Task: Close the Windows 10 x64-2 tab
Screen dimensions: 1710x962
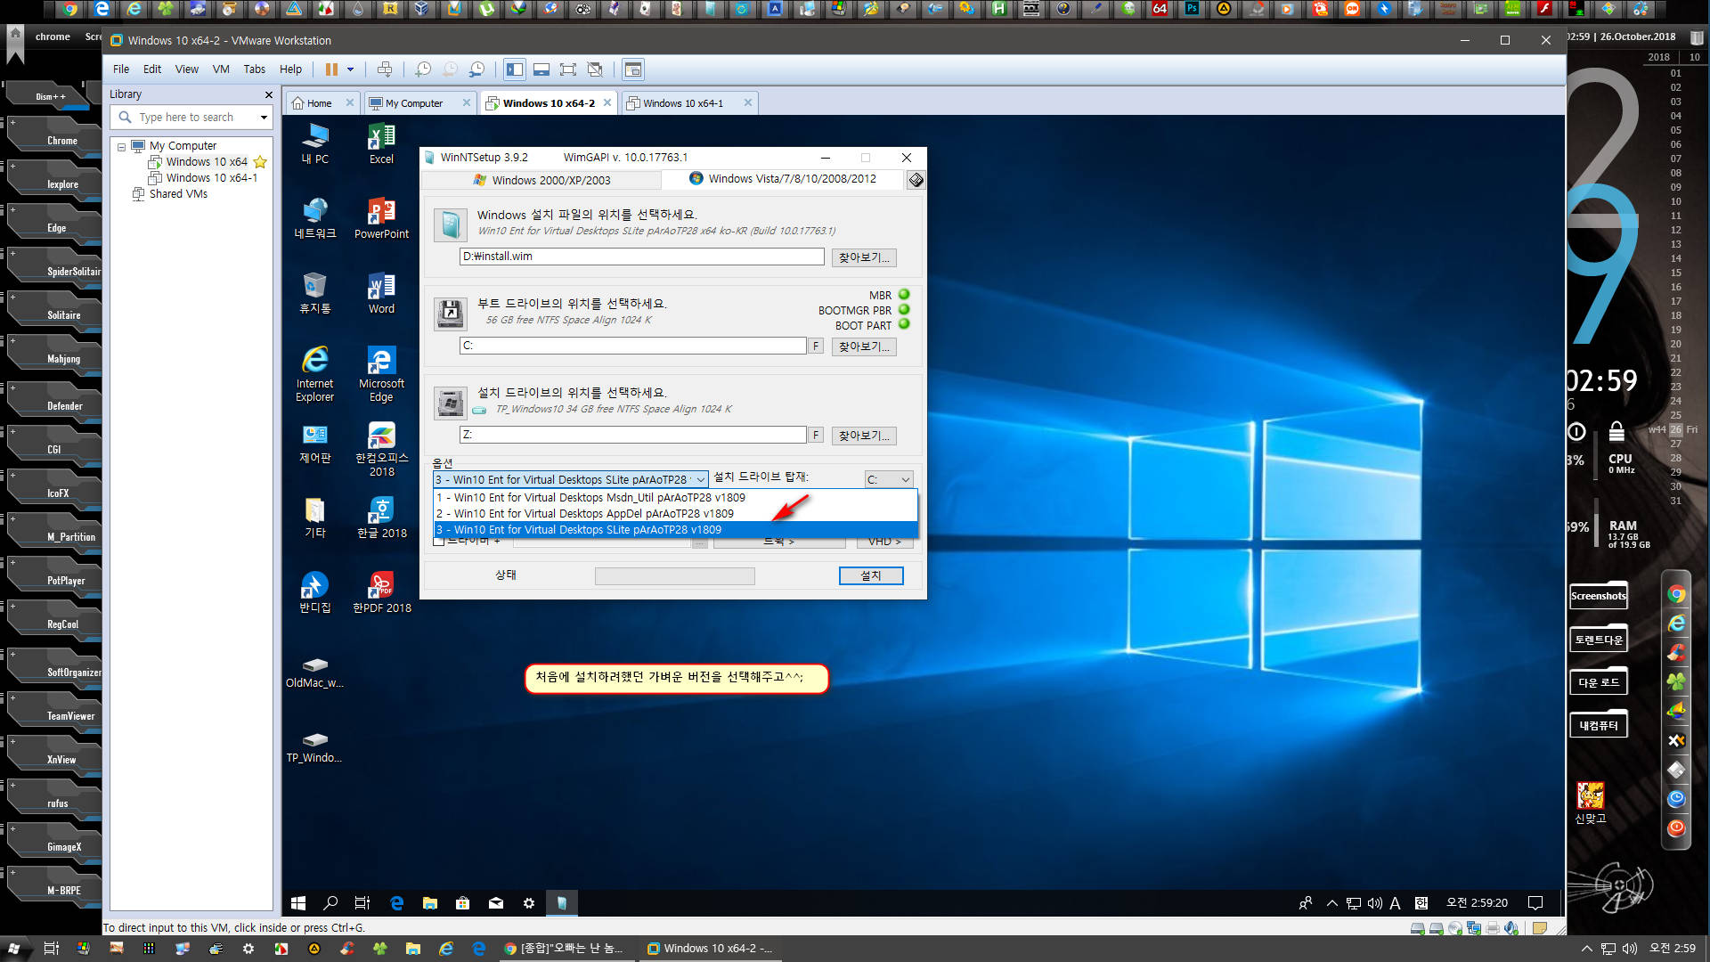Action: click(607, 102)
